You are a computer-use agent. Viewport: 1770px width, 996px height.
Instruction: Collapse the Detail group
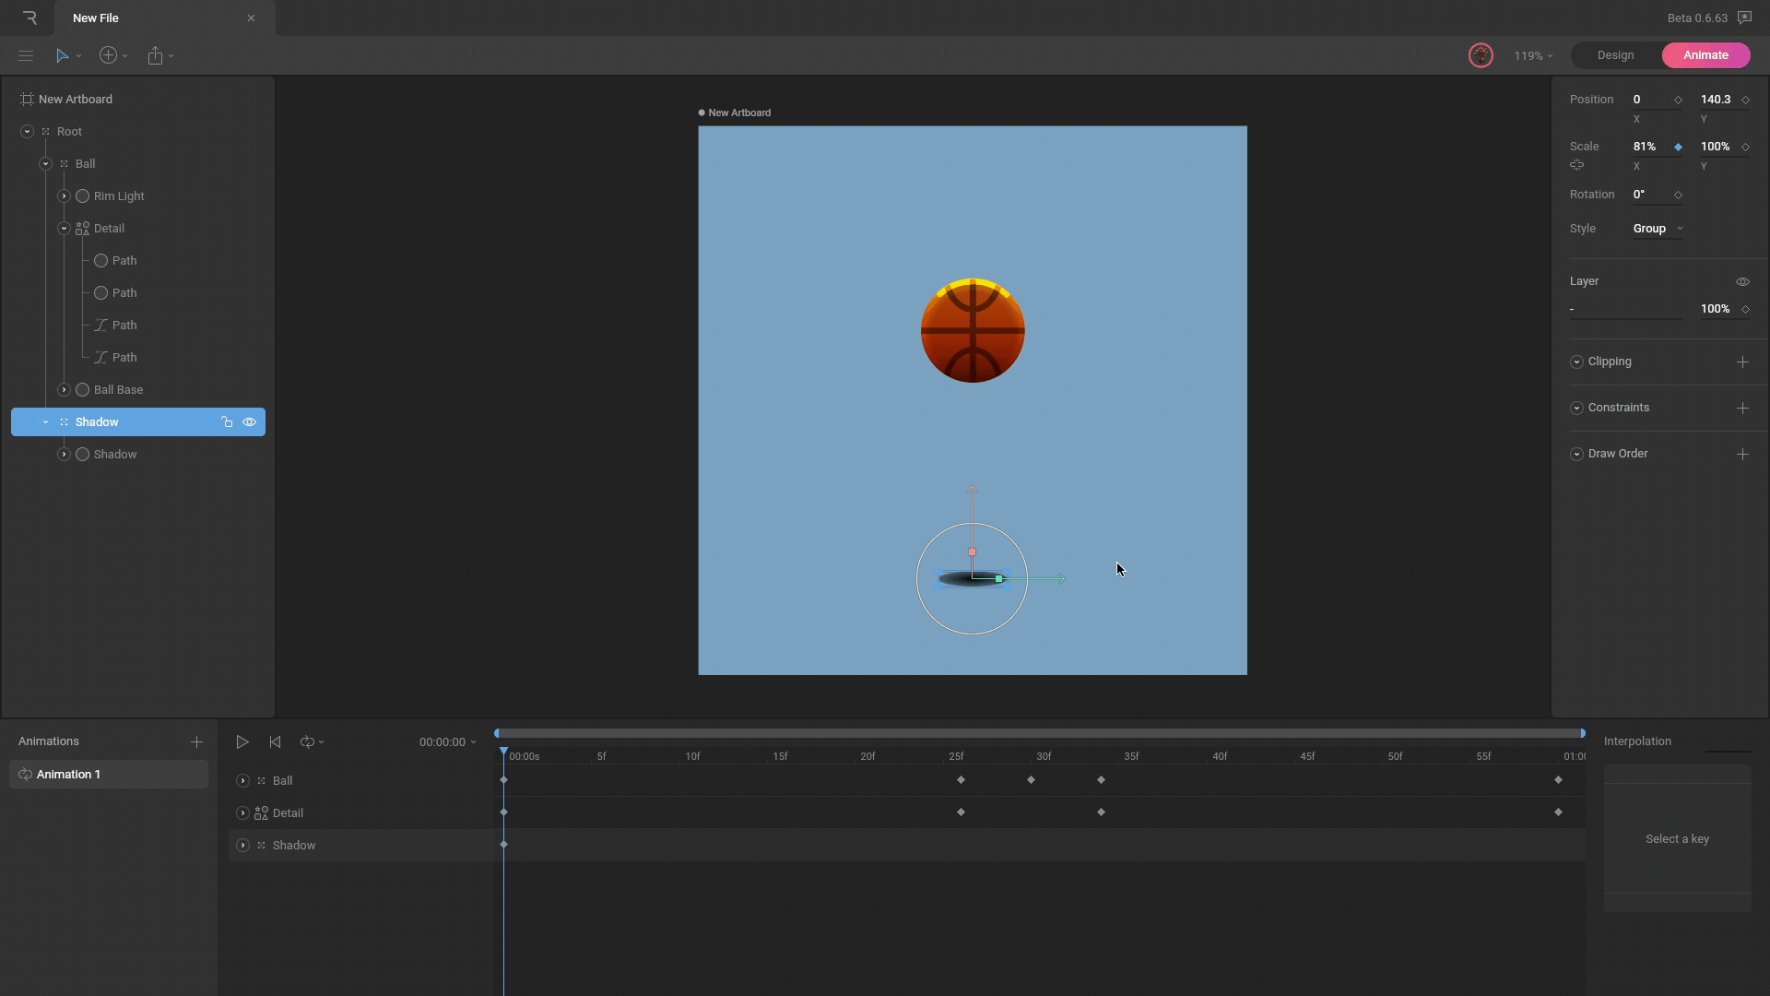[64, 229]
